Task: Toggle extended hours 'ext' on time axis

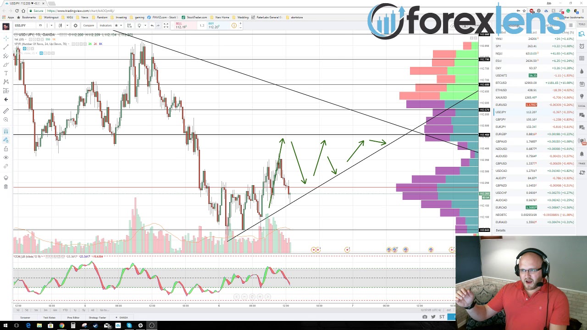Action: tap(449, 310)
